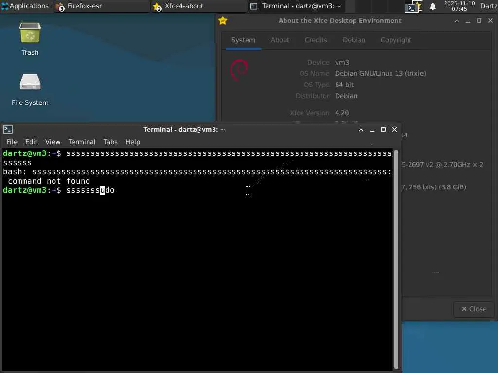498x373 pixels.
Task: Switch to the Credits tab
Action: [x=316, y=40]
